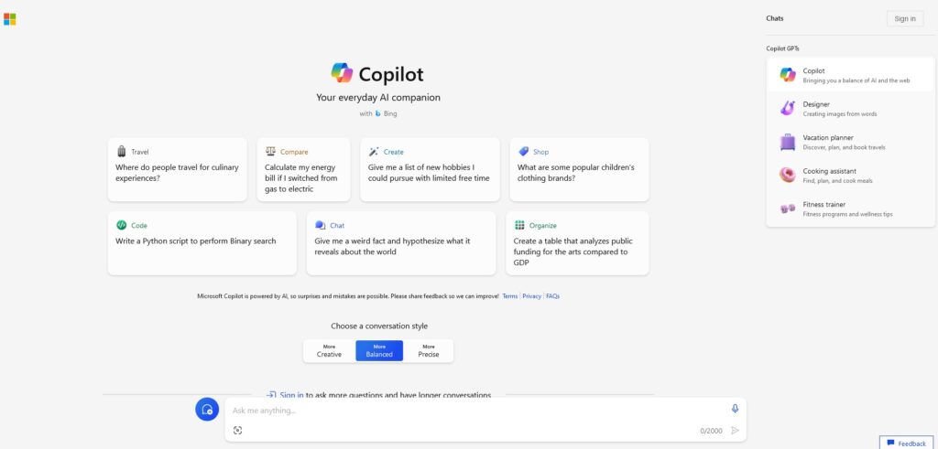
Task: Switch to the Chats tab
Action: [x=775, y=18]
